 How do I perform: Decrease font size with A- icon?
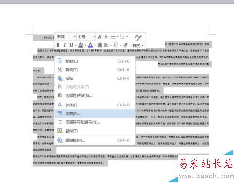(106, 37)
